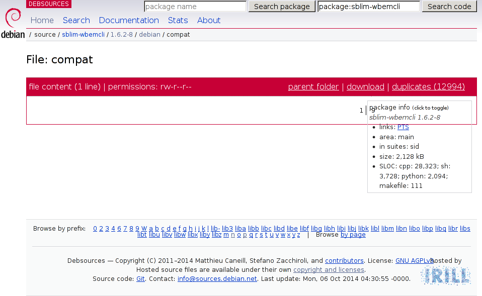Screen dimensions: 482x296
Task: Open Browse by page link
Action: pos(353,235)
